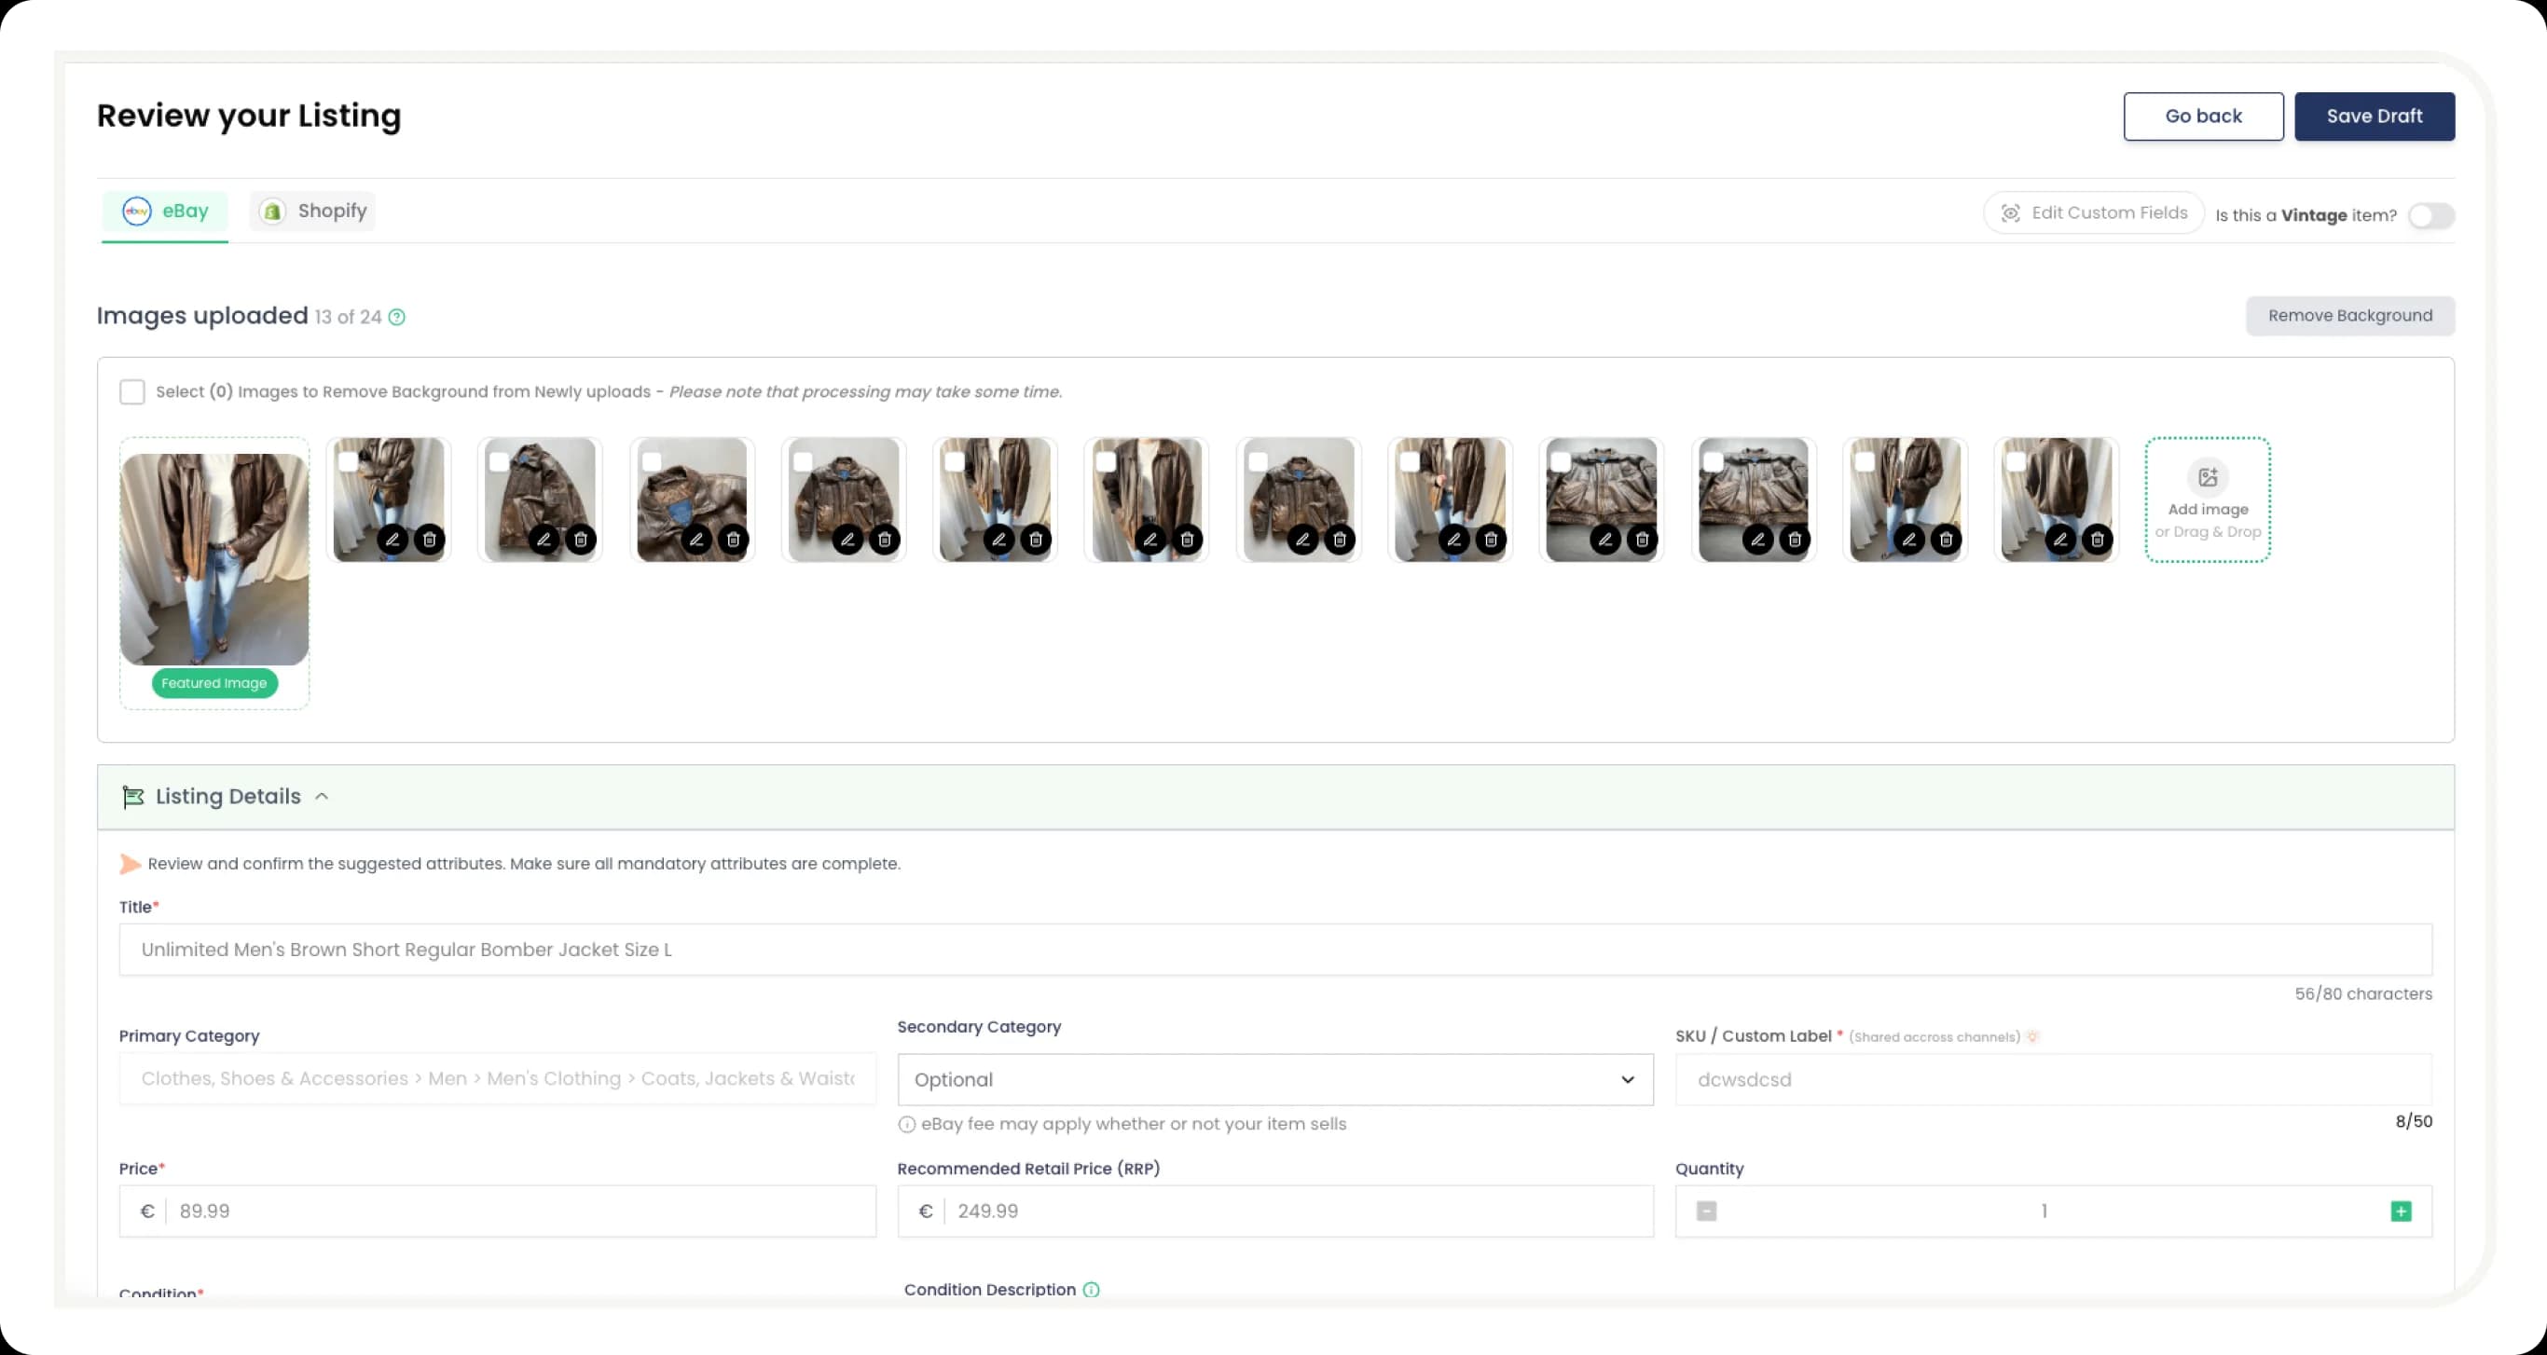Tick checkbox on second small thumbnail

pyautogui.click(x=500, y=461)
